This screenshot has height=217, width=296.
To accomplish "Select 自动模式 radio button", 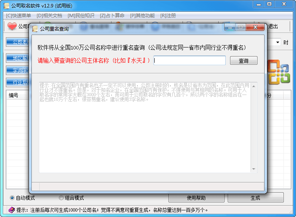I will click(x=12, y=198).
